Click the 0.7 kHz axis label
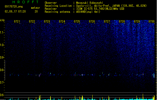 pyautogui.click(x=2, y=82)
